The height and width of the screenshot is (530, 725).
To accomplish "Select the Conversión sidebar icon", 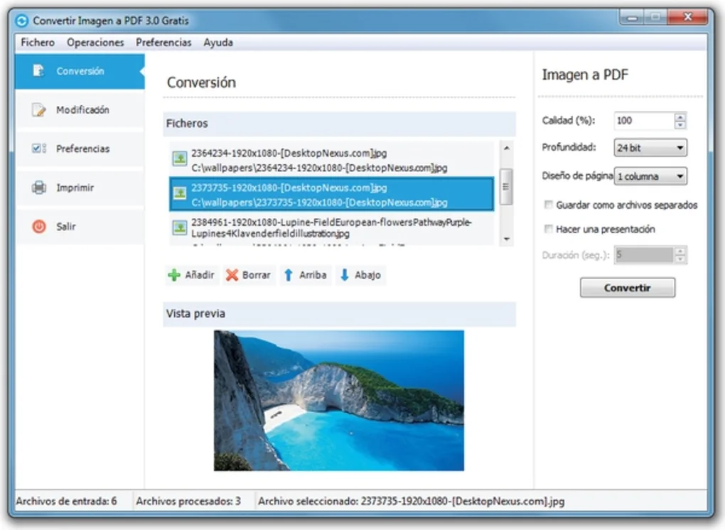I will (38, 71).
